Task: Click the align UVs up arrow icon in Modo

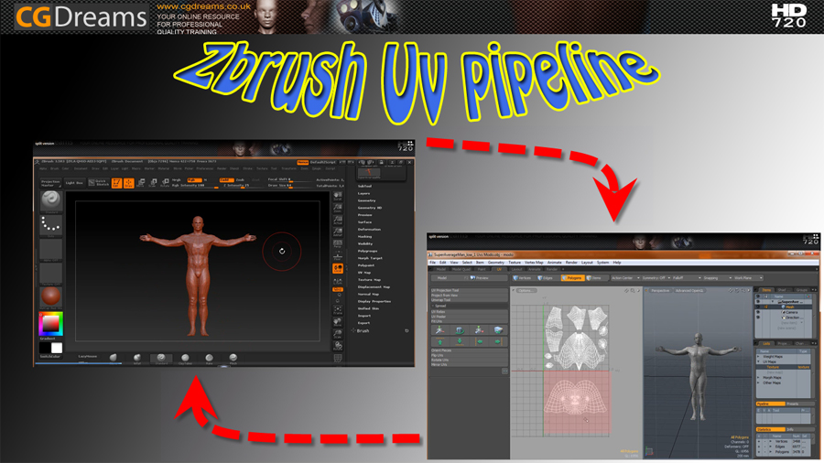Action: (x=440, y=341)
